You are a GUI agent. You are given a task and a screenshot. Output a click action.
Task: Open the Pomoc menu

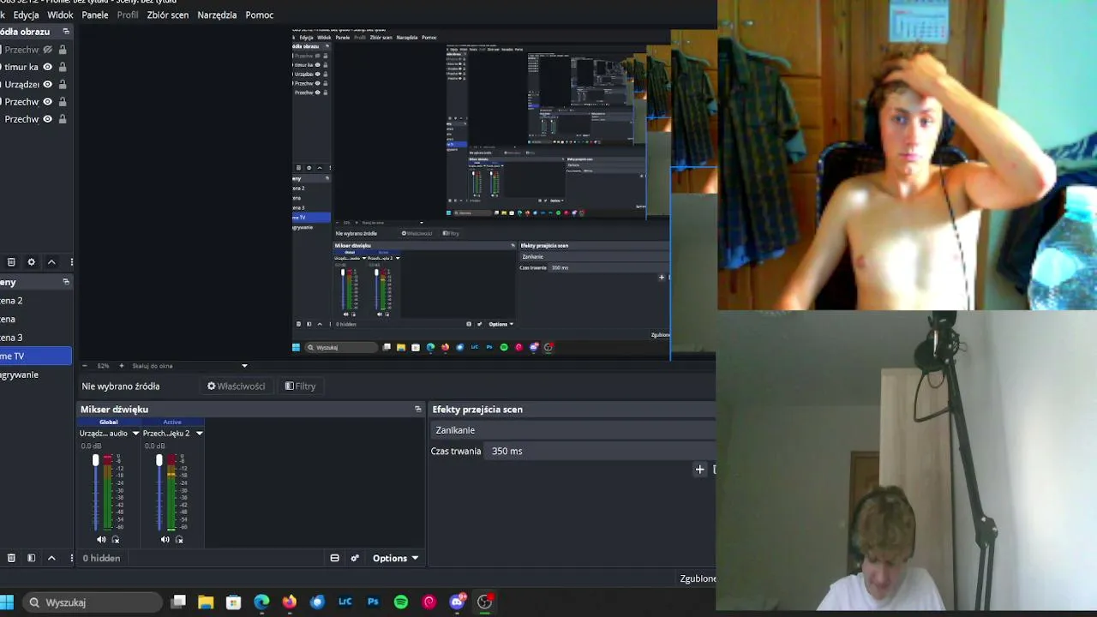tap(260, 15)
